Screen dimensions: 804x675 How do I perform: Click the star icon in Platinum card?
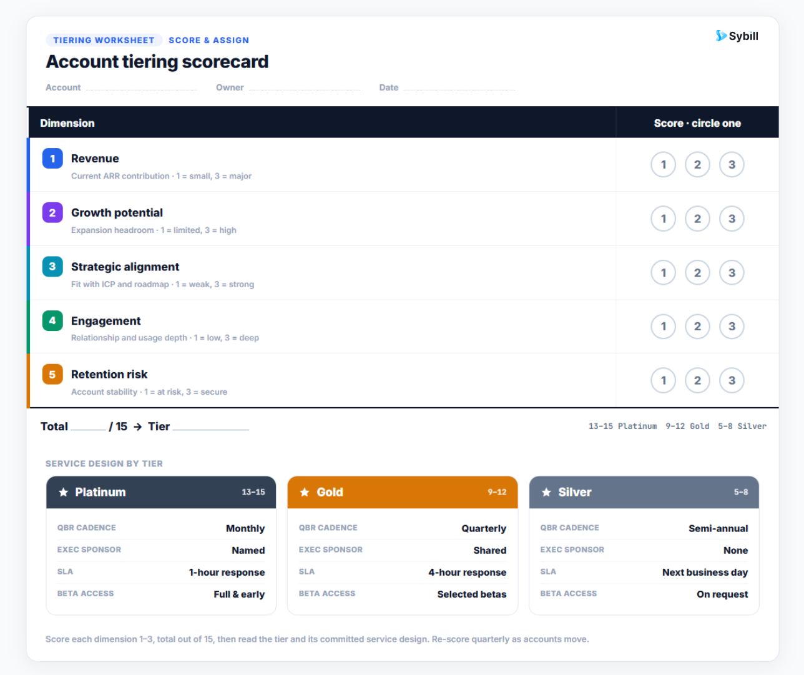(63, 492)
